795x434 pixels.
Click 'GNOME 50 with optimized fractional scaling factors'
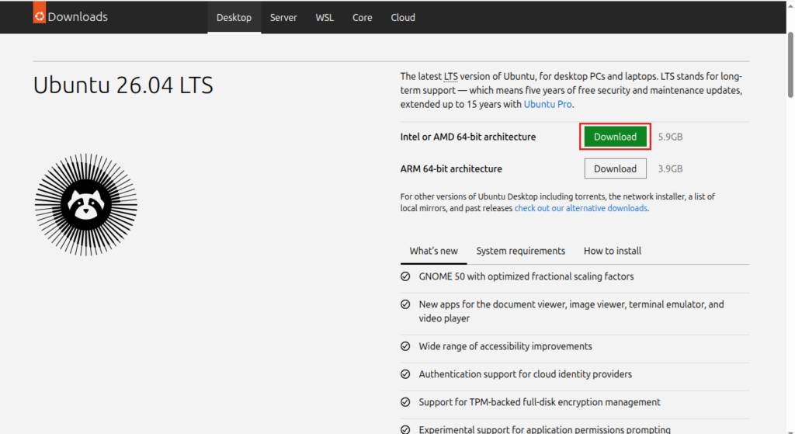526,276
